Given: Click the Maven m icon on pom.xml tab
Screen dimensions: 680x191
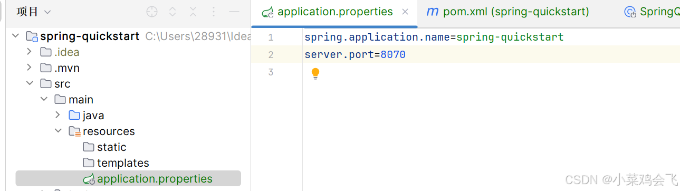Looking at the screenshot, I should 433,12.
